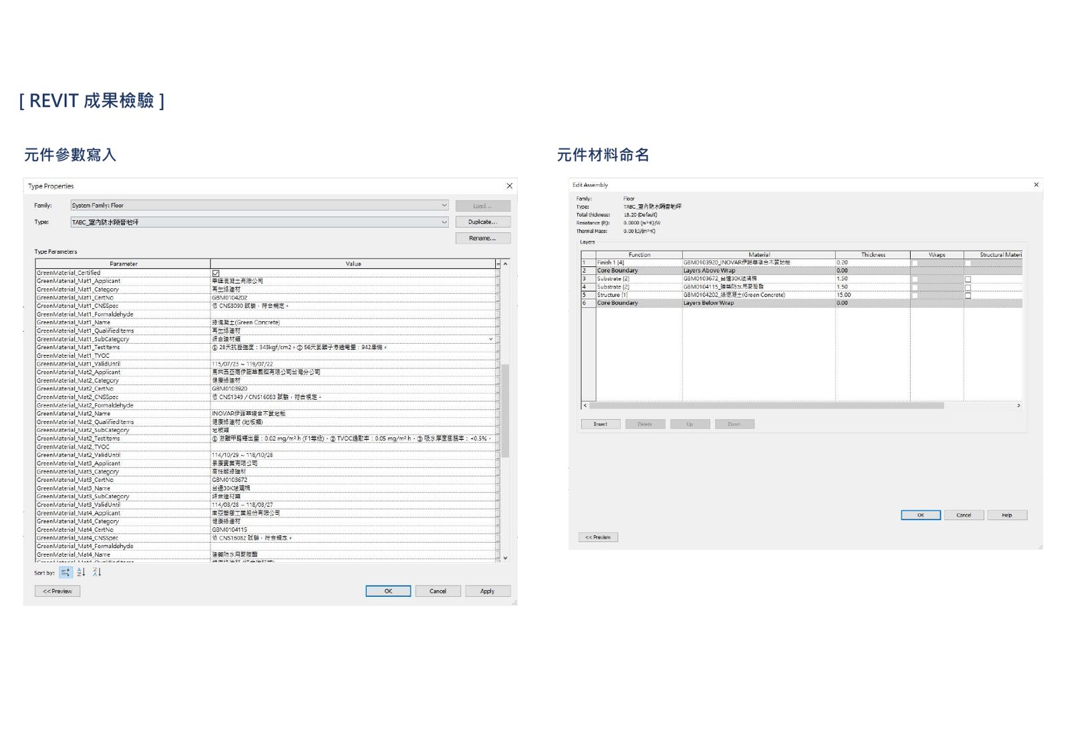Open Help in Edit Assembly
The height and width of the screenshot is (755, 1069).
point(1007,515)
